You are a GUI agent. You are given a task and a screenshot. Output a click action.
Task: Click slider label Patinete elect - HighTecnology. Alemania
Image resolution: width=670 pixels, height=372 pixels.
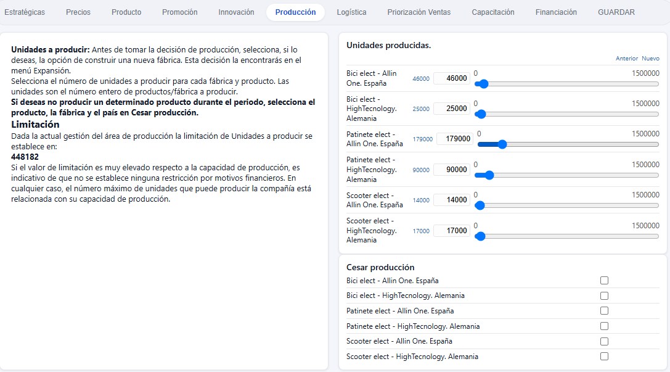371,169
